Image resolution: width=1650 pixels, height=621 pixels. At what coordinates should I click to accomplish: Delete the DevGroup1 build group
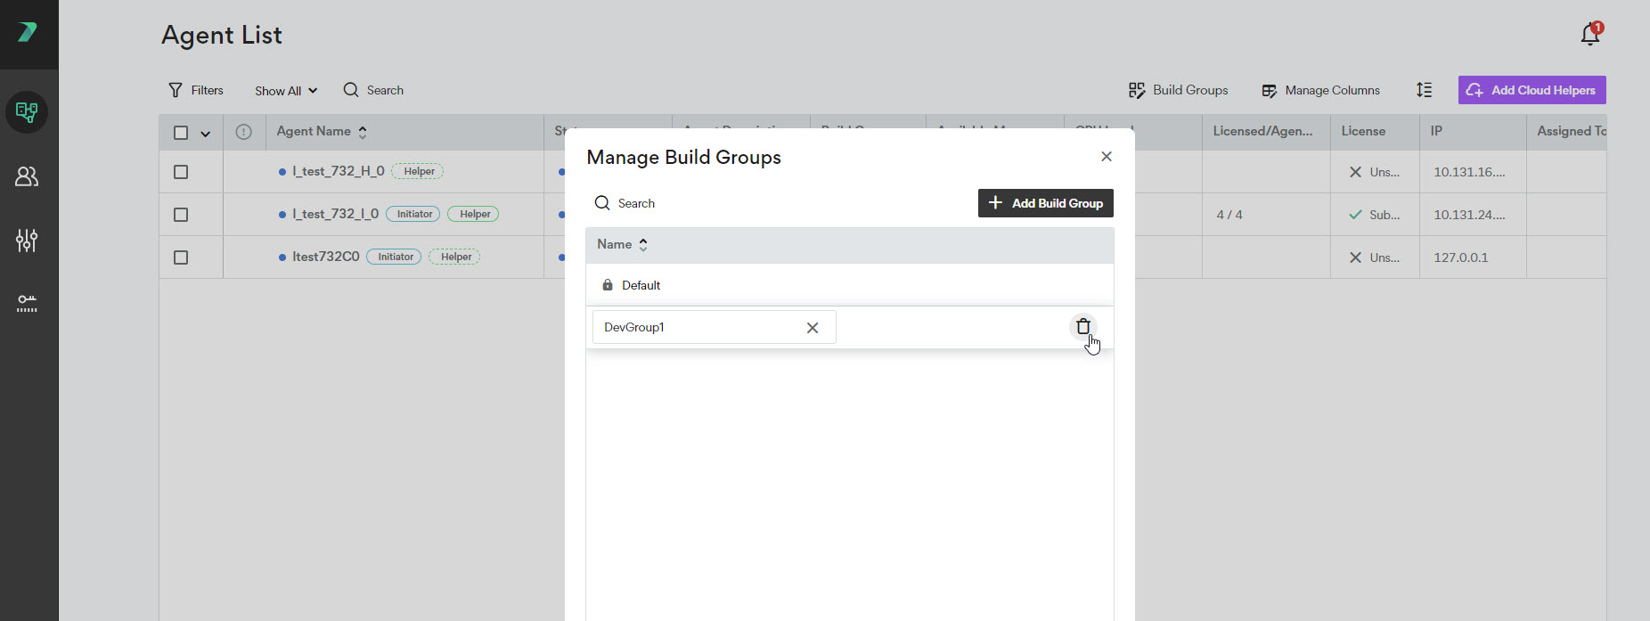1082,327
